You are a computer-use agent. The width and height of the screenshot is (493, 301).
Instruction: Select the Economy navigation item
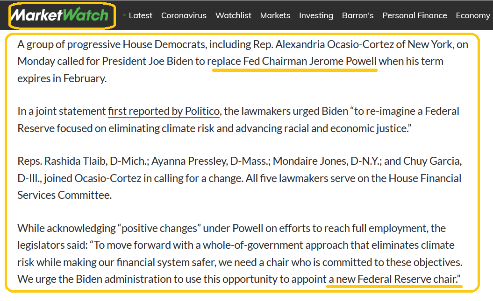pyautogui.click(x=472, y=15)
